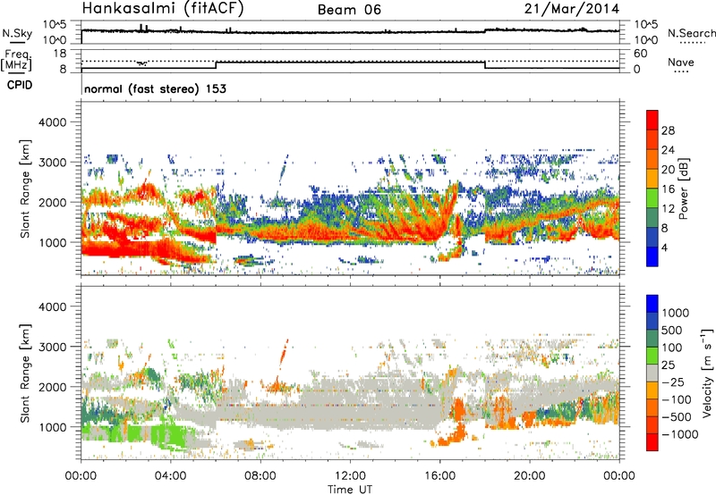
Task: Click the '16:00' time axis tick
Action: (x=439, y=476)
